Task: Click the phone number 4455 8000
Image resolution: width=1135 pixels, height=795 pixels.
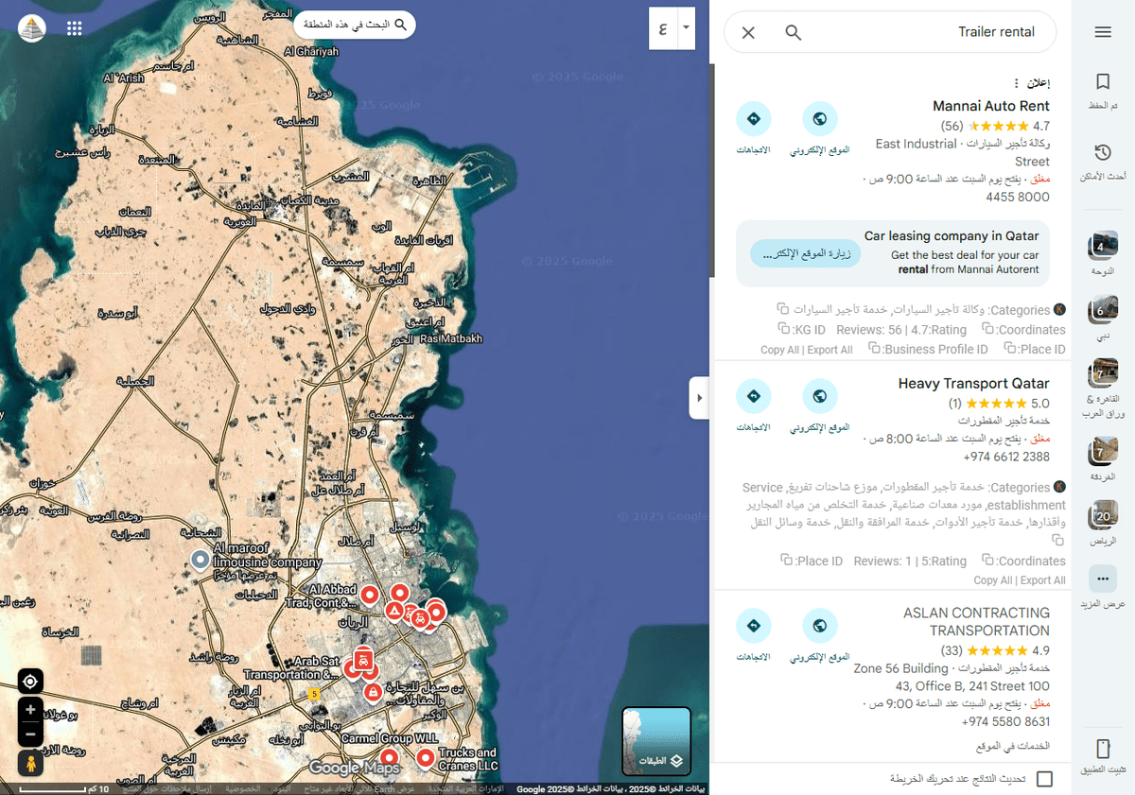Action: (1017, 197)
